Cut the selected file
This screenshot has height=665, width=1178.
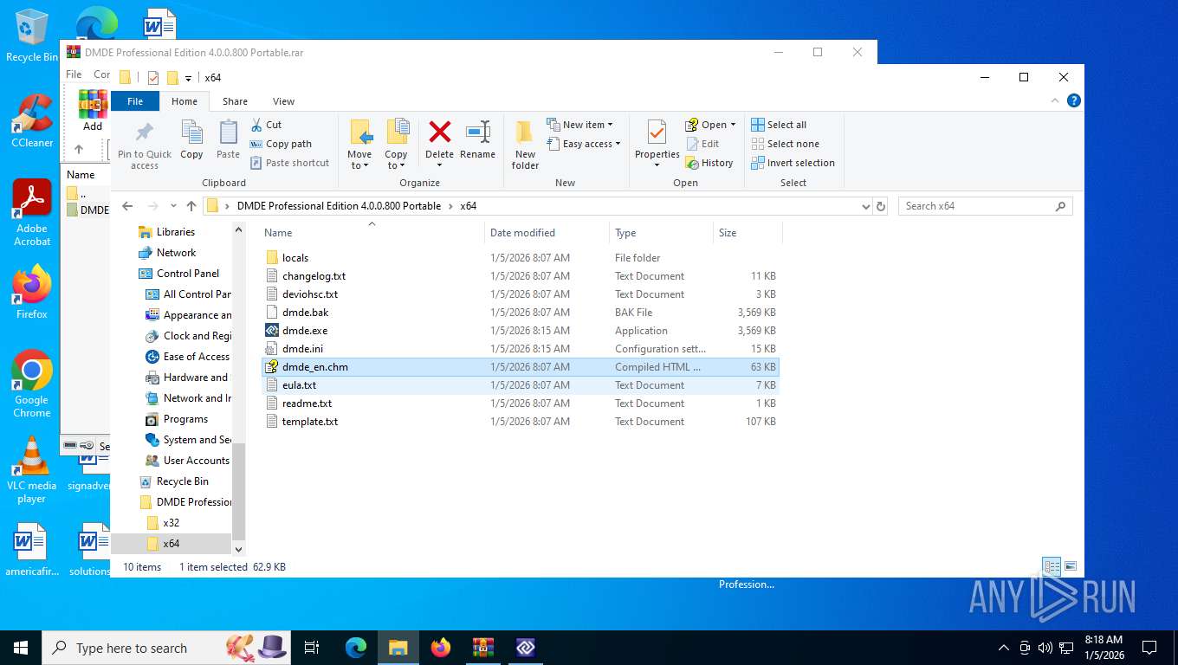(266, 125)
